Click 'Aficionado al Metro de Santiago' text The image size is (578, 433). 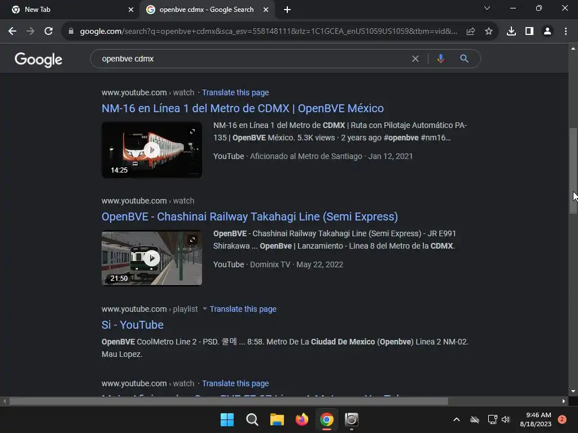pos(306,156)
